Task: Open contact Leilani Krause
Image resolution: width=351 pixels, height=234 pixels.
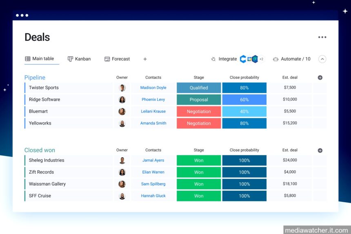Action: click(153, 111)
